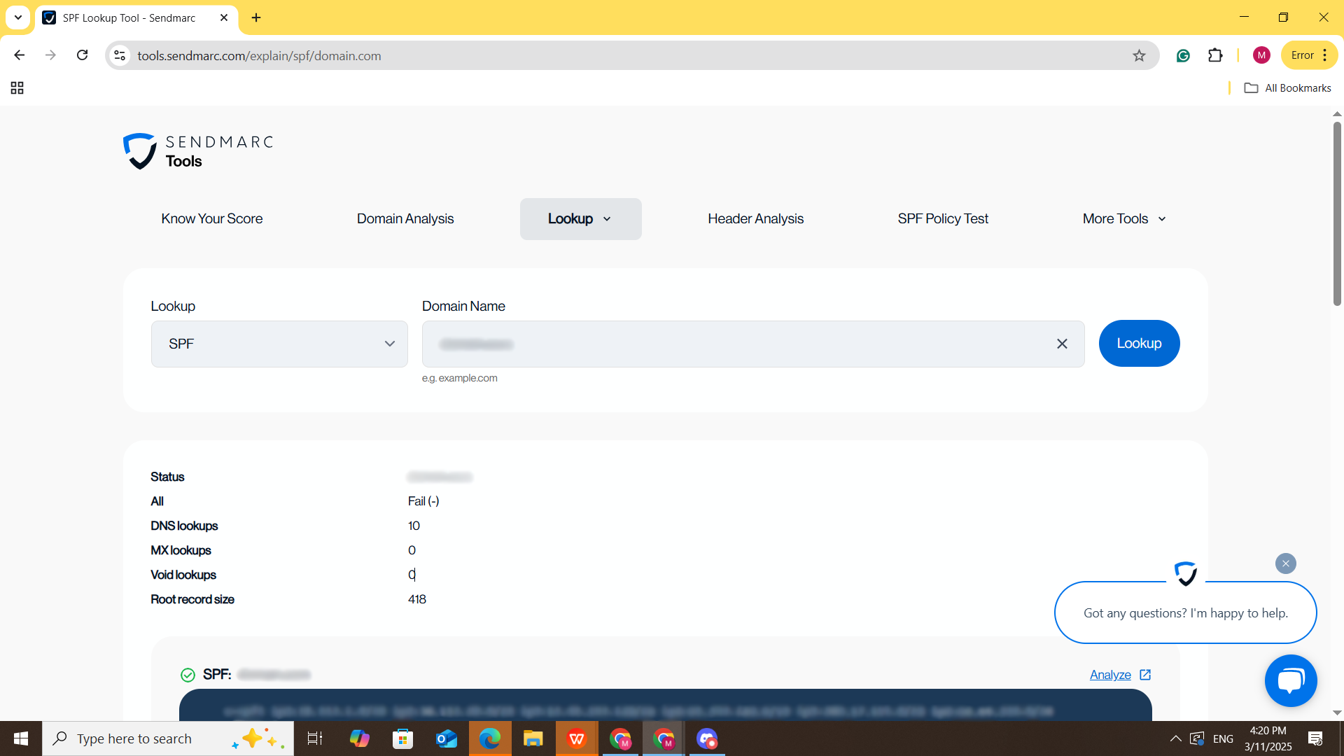
Task: Click the SPF green status check icon
Action: point(188,674)
